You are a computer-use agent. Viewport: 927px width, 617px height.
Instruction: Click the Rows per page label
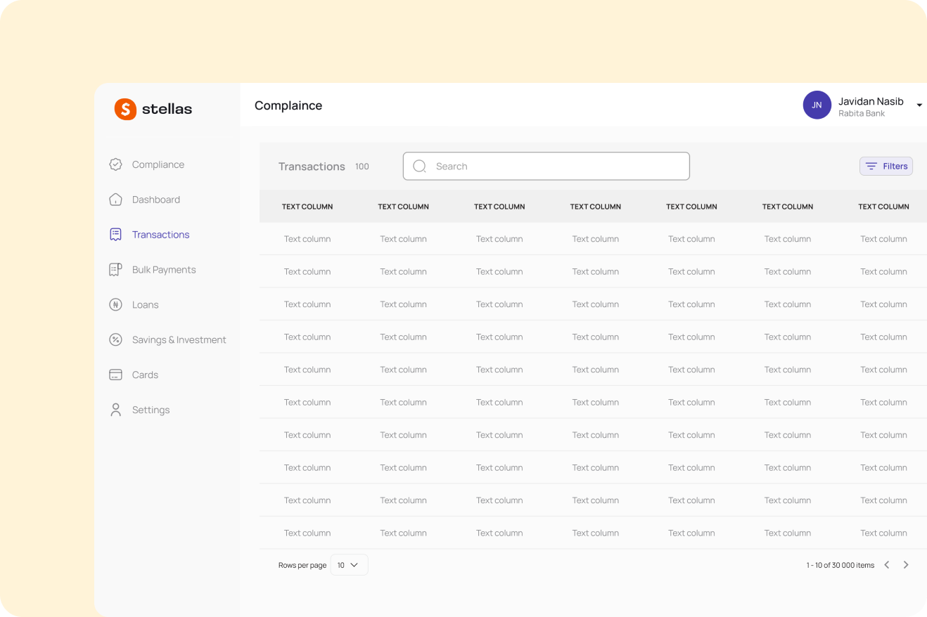click(302, 566)
